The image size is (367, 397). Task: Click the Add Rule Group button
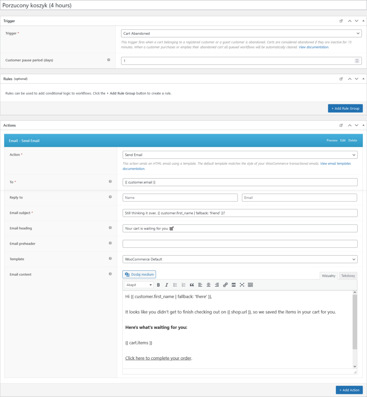coord(345,109)
